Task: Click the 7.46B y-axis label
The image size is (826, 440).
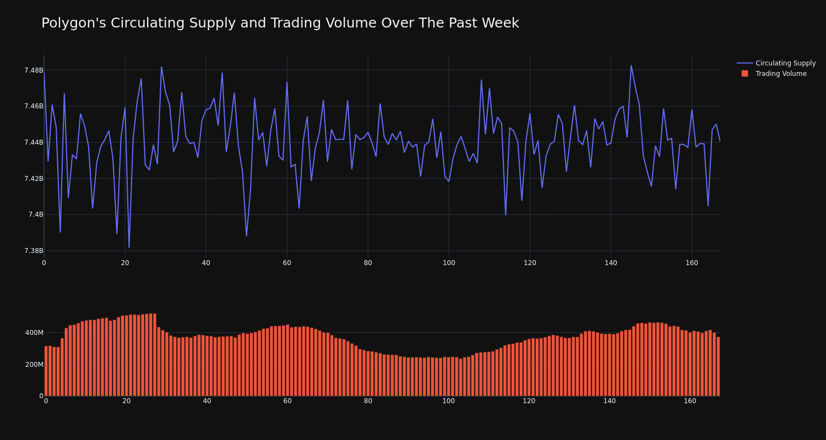Action: (34, 106)
